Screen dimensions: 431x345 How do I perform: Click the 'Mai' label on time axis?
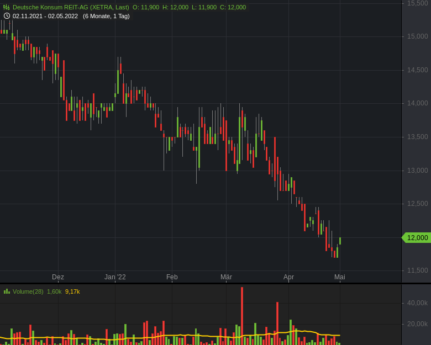click(340, 277)
